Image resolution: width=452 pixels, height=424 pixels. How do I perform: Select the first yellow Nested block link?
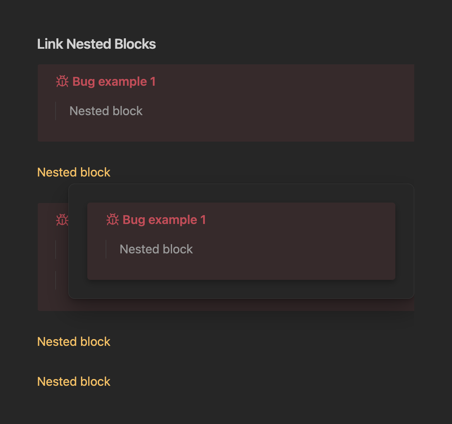tap(73, 172)
